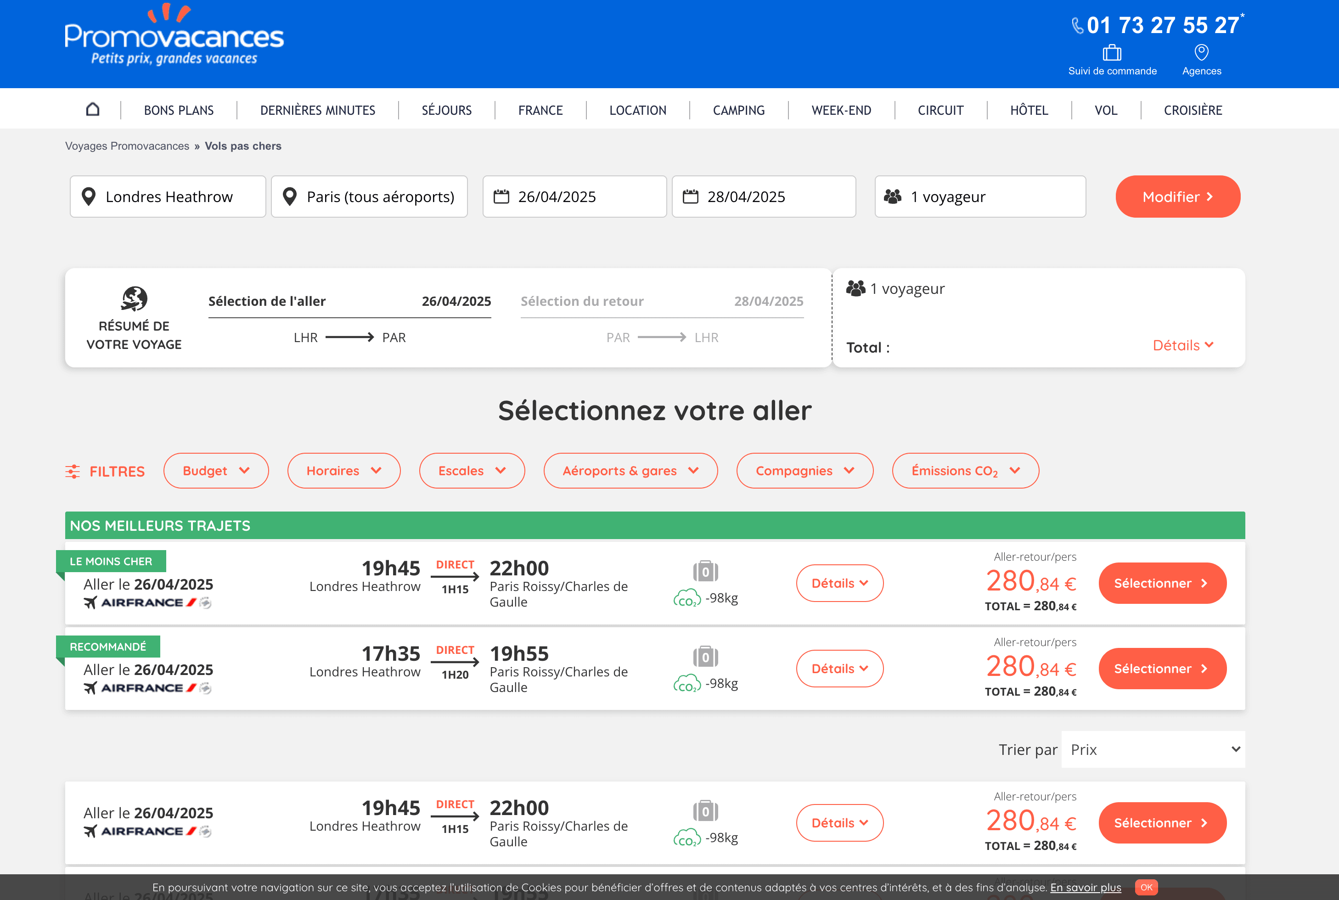Click travelers group icon in voyageur field
Viewport: 1339px width, 900px height.
click(893, 197)
